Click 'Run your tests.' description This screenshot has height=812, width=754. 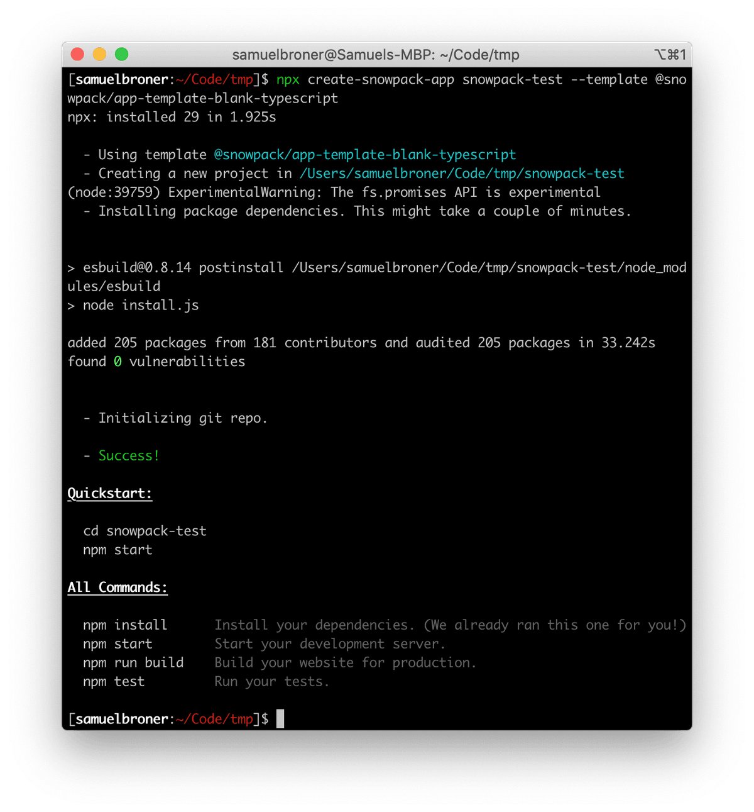click(x=272, y=682)
